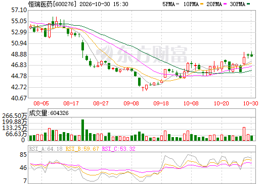The width and height of the screenshot is (263, 184).
Task: Click the 10-08 date axis label
Action: click(x=191, y=103)
